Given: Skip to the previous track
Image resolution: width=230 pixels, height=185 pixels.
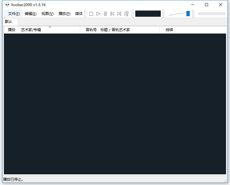Looking at the screenshot, I should (x=112, y=14).
